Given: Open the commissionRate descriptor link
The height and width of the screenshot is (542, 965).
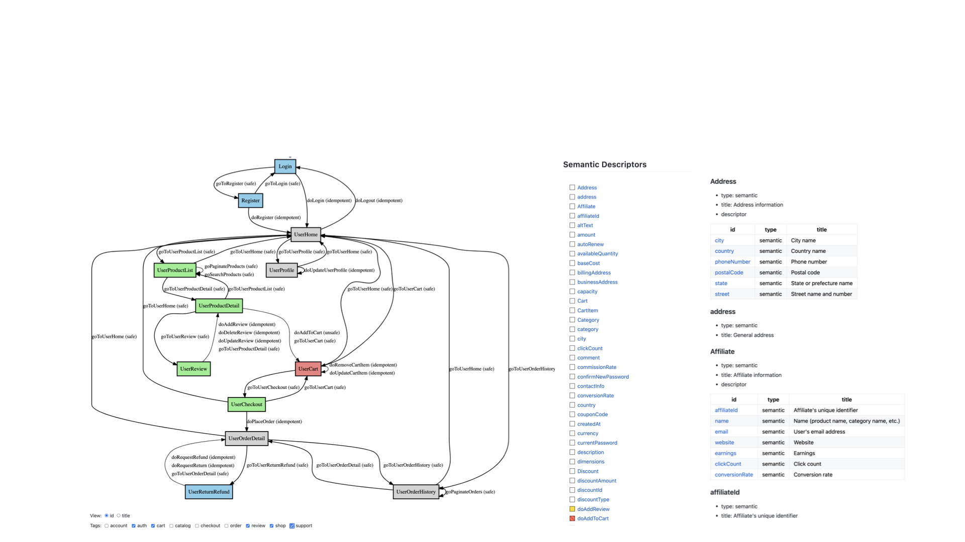Looking at the screenshot, I should tap(597, 367).
